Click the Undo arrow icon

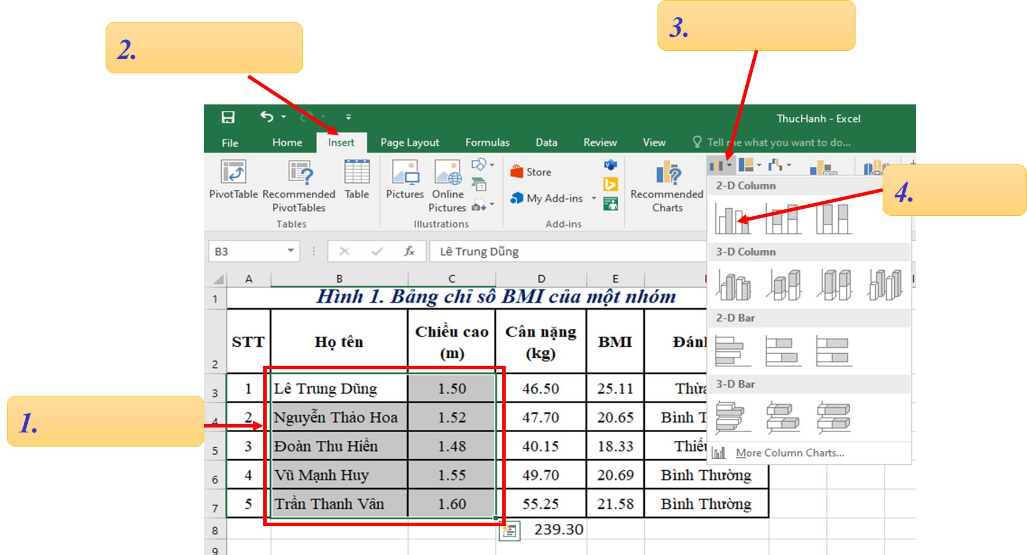(266, 117)
